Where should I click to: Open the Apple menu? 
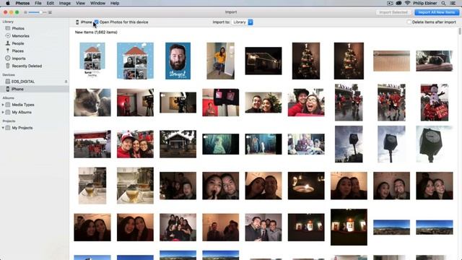8,3
